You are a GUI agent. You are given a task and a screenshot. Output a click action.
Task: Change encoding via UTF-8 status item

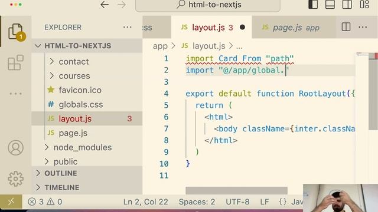click(x=237, y=201)
